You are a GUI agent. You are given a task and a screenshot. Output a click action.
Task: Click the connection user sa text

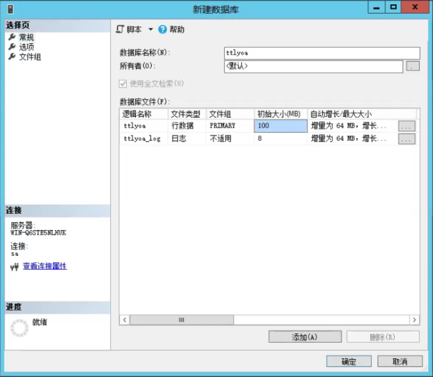15,254
